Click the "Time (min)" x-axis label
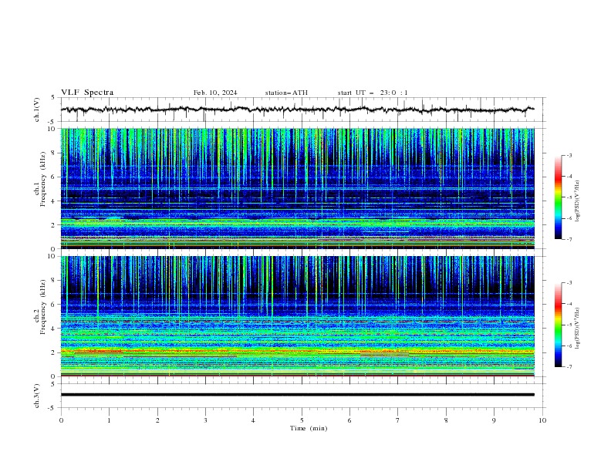This screenshot has height=472, width=611. [x=309, y=428]
